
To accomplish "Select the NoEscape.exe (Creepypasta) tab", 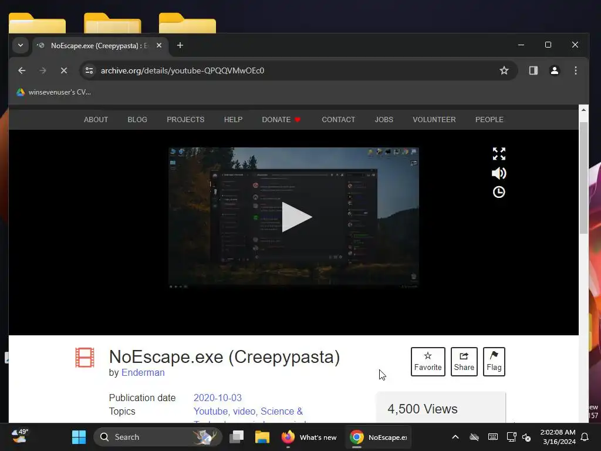I will coord(100,46).
